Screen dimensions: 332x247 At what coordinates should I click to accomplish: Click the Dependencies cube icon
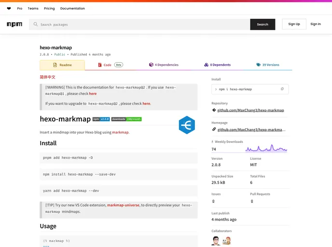coord(151,65)
